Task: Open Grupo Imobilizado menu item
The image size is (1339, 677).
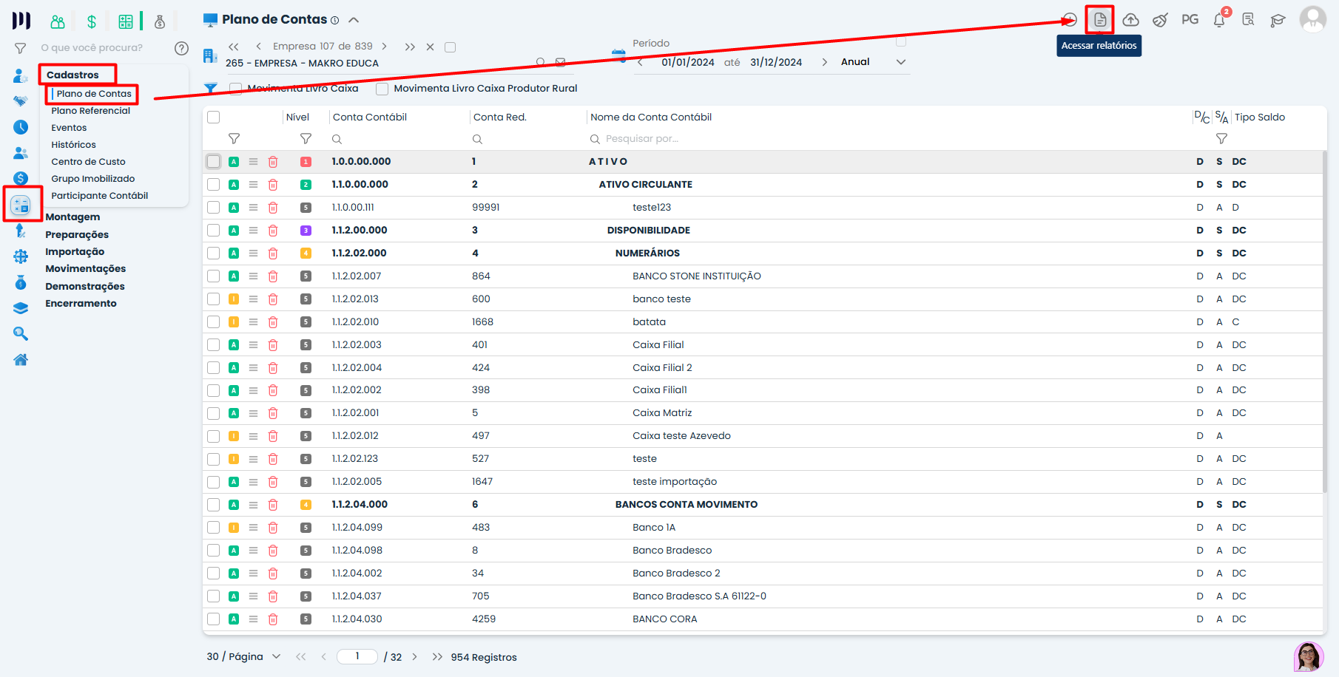Action: pos(92,179)
